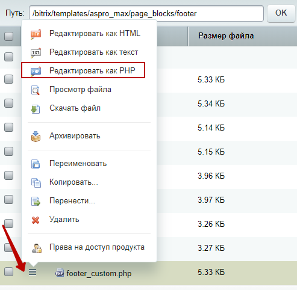297x290 pixels.
Task: Click the TXT text-edit icon
Action: [36, 53]
